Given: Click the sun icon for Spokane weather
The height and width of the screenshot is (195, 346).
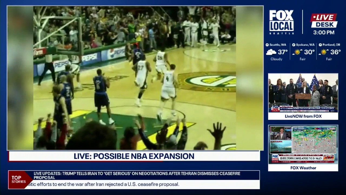Looking at the screenshot, I should [297, 52].
